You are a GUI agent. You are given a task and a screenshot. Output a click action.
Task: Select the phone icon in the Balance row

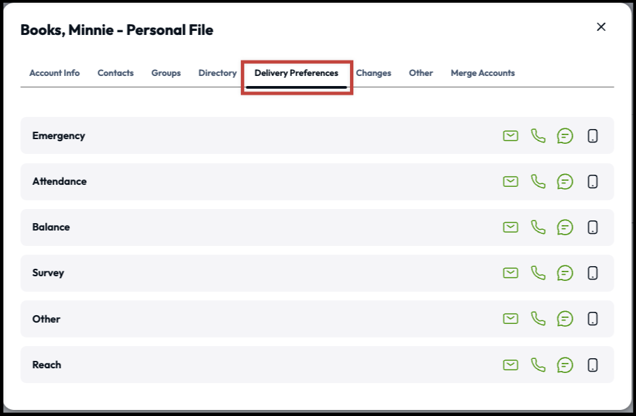click(x=538, y=226)
